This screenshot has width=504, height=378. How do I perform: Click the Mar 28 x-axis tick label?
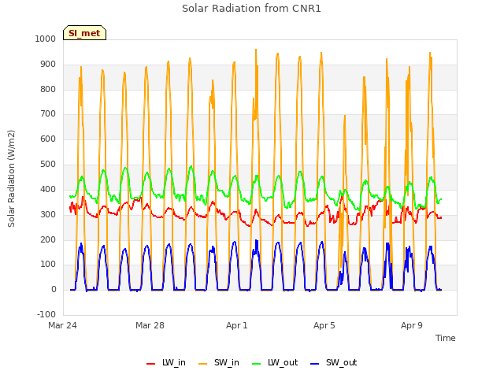150,325
